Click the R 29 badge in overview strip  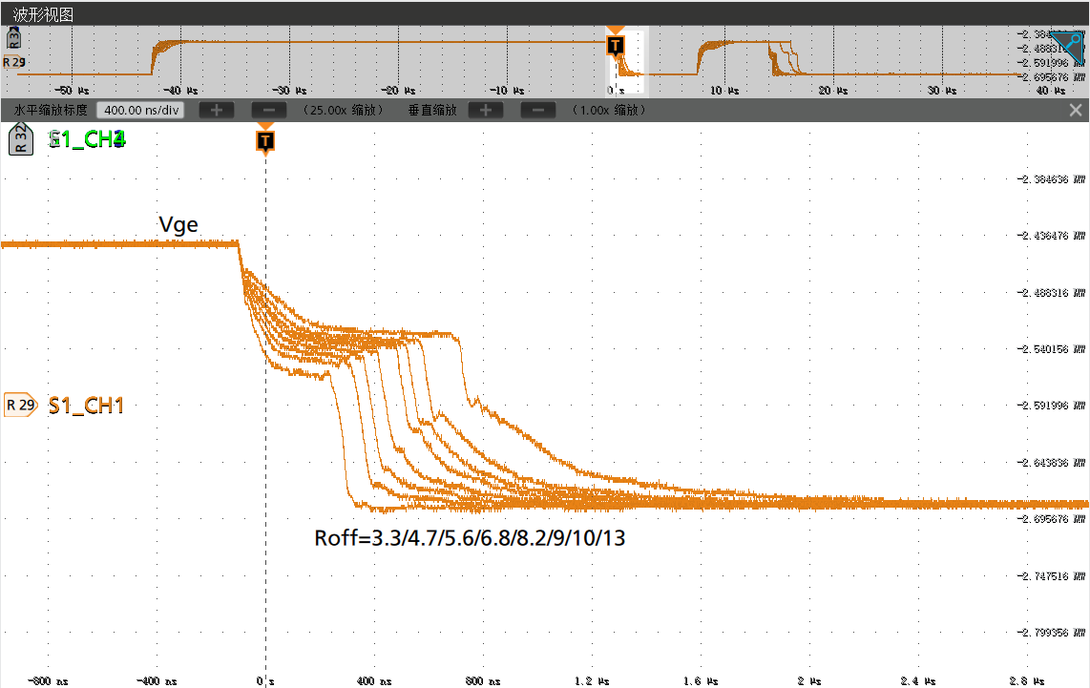(x=14, y=62)
